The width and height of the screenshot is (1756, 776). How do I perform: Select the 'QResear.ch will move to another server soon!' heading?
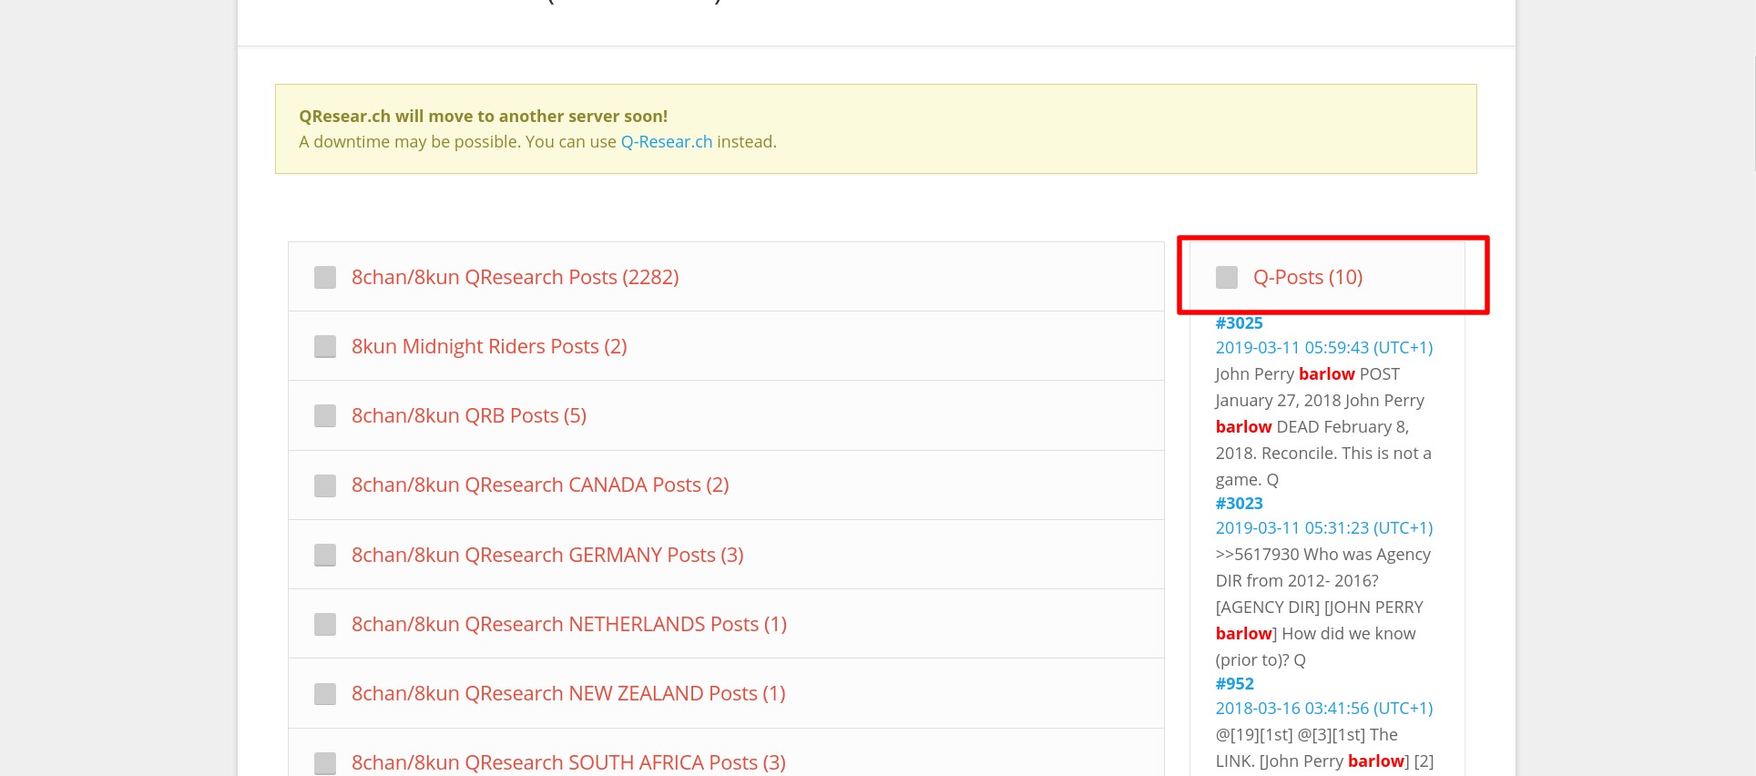click(484, 117)
